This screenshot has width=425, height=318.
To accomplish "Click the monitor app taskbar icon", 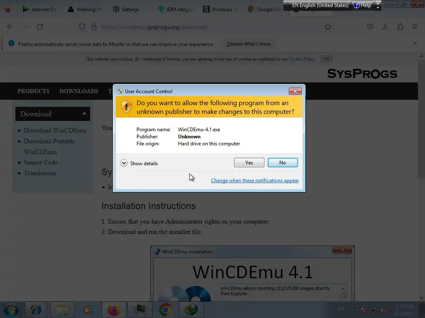I will coord(139,310).
